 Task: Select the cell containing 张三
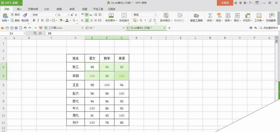click(76, 67)
